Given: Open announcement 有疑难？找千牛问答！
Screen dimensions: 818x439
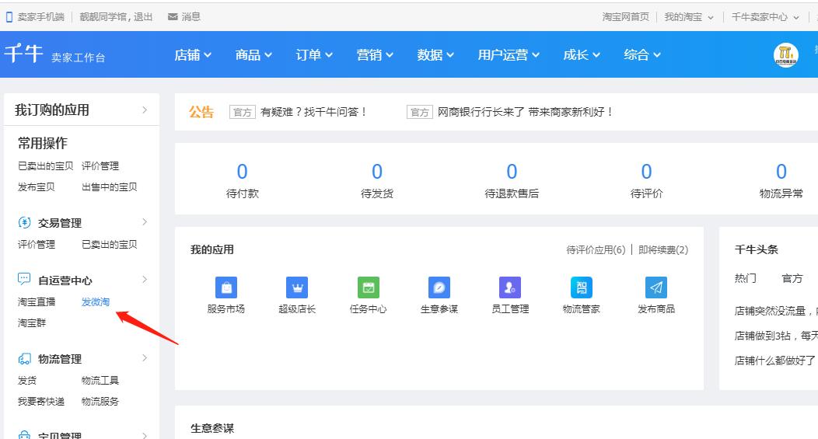Looking at the screenshot, I should coord(313,112).
